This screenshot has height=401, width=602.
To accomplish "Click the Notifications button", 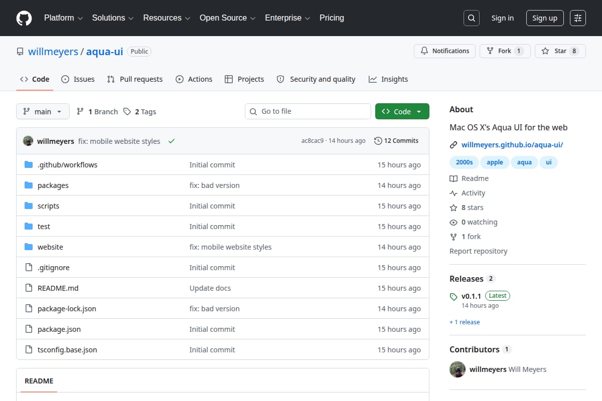I will (444, 51).
